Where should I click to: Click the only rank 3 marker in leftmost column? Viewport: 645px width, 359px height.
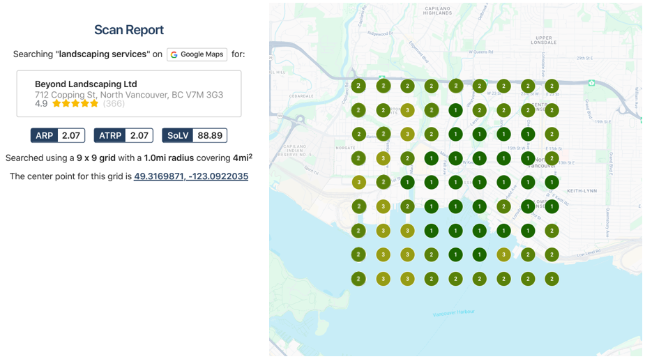pos(358,183)
